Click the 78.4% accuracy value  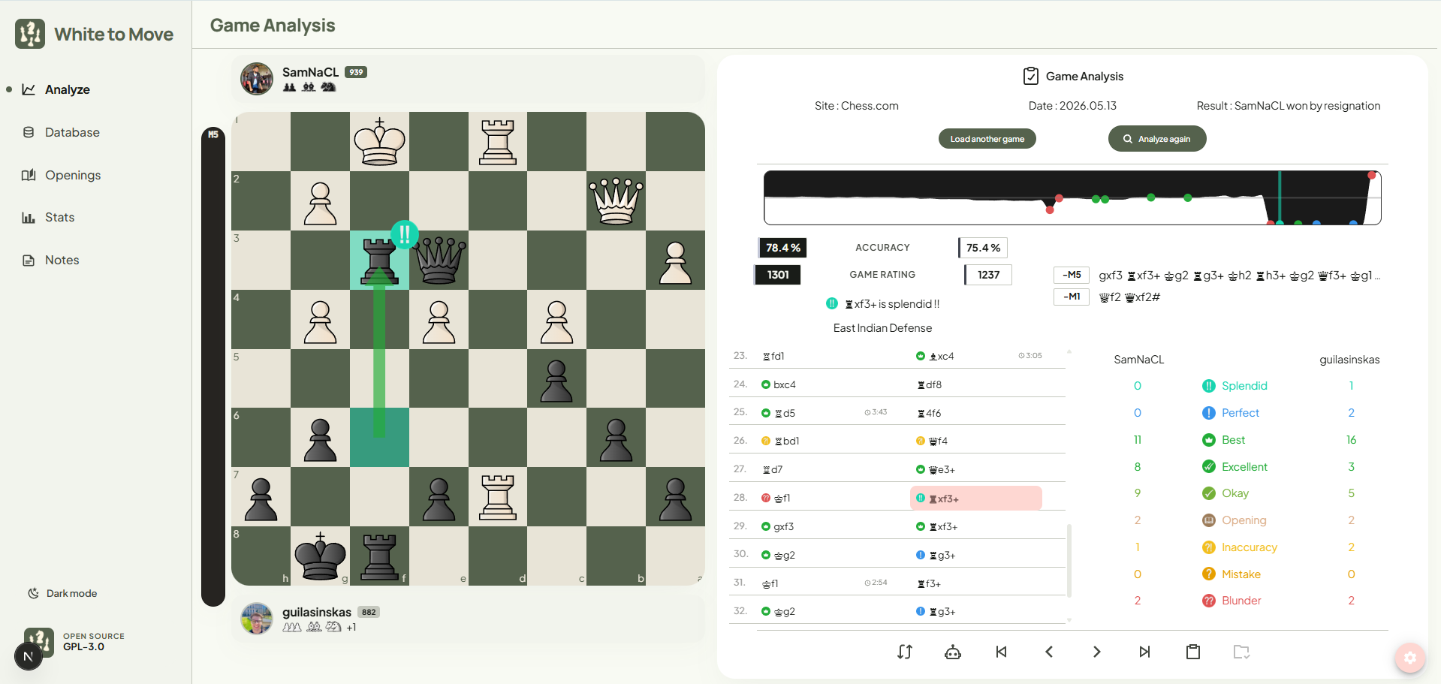(x=782, y=248)
